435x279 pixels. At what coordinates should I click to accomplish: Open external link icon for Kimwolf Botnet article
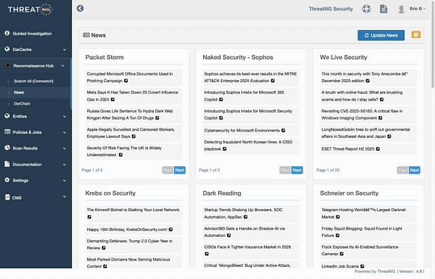coord(89,217)
